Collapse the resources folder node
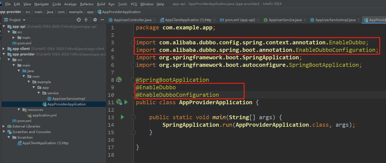 pos(19,109)
